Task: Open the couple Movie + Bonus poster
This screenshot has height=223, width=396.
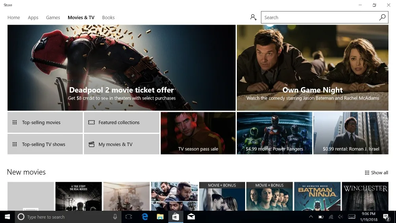Action: pos(222,196)
